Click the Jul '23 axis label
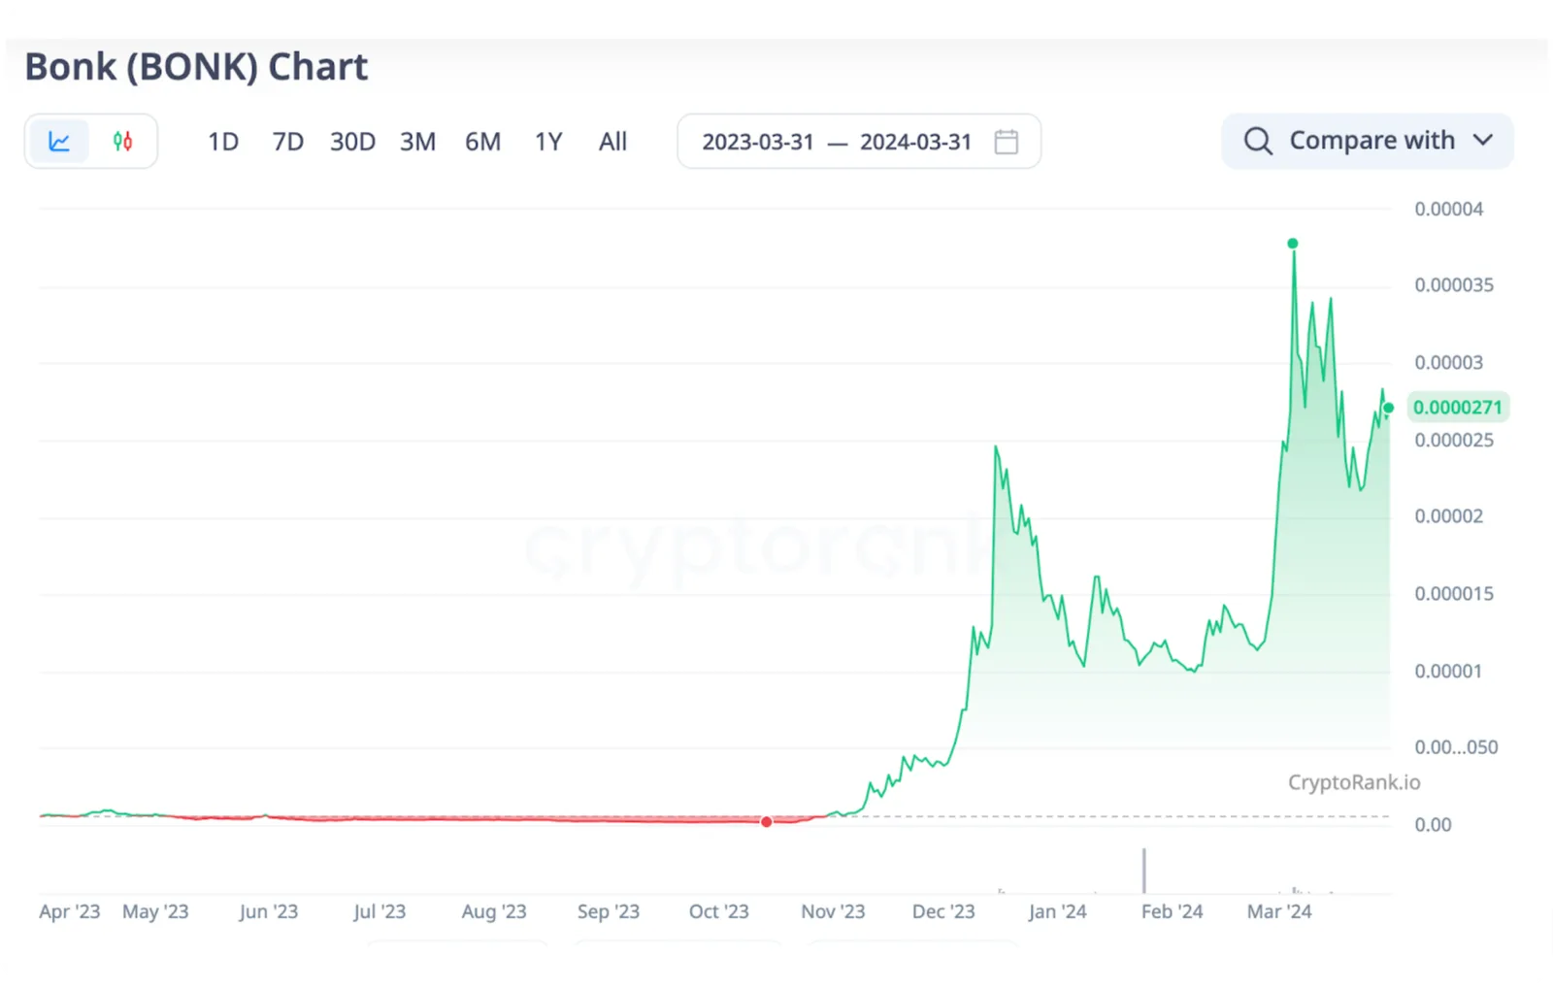 (380, 911)
